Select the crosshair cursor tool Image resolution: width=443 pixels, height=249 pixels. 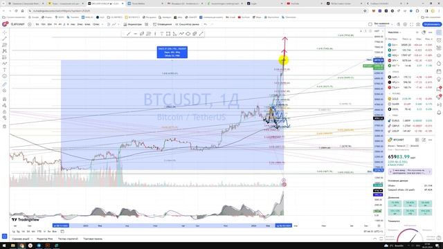(5, 33)
